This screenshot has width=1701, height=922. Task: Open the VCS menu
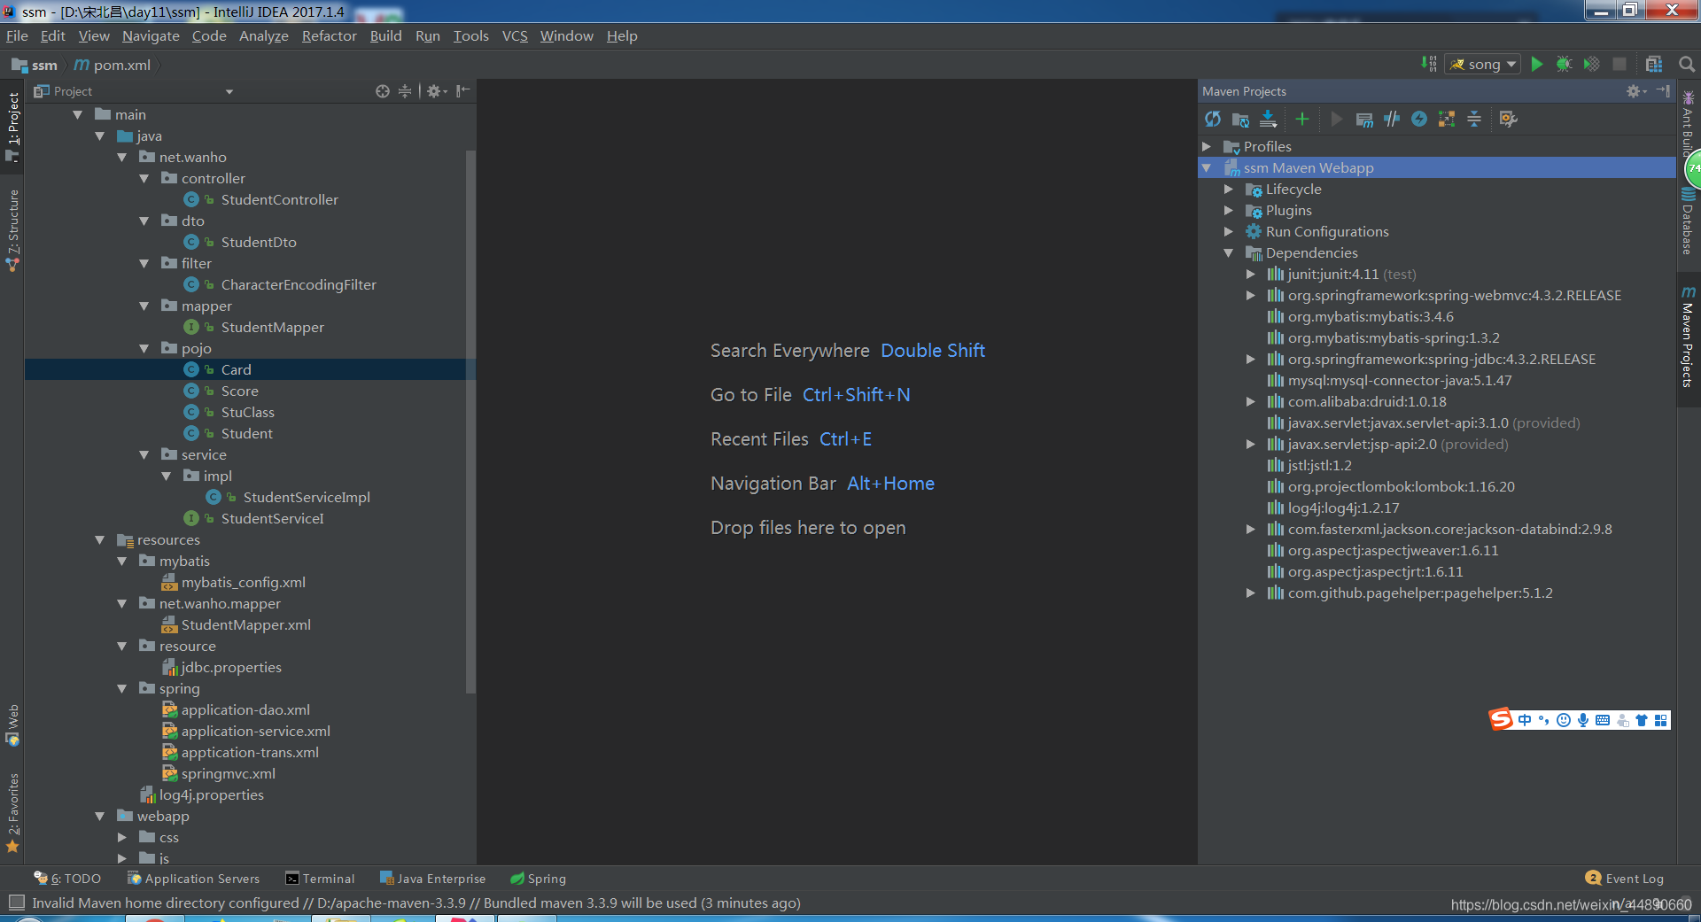click(x=515, y=35)
